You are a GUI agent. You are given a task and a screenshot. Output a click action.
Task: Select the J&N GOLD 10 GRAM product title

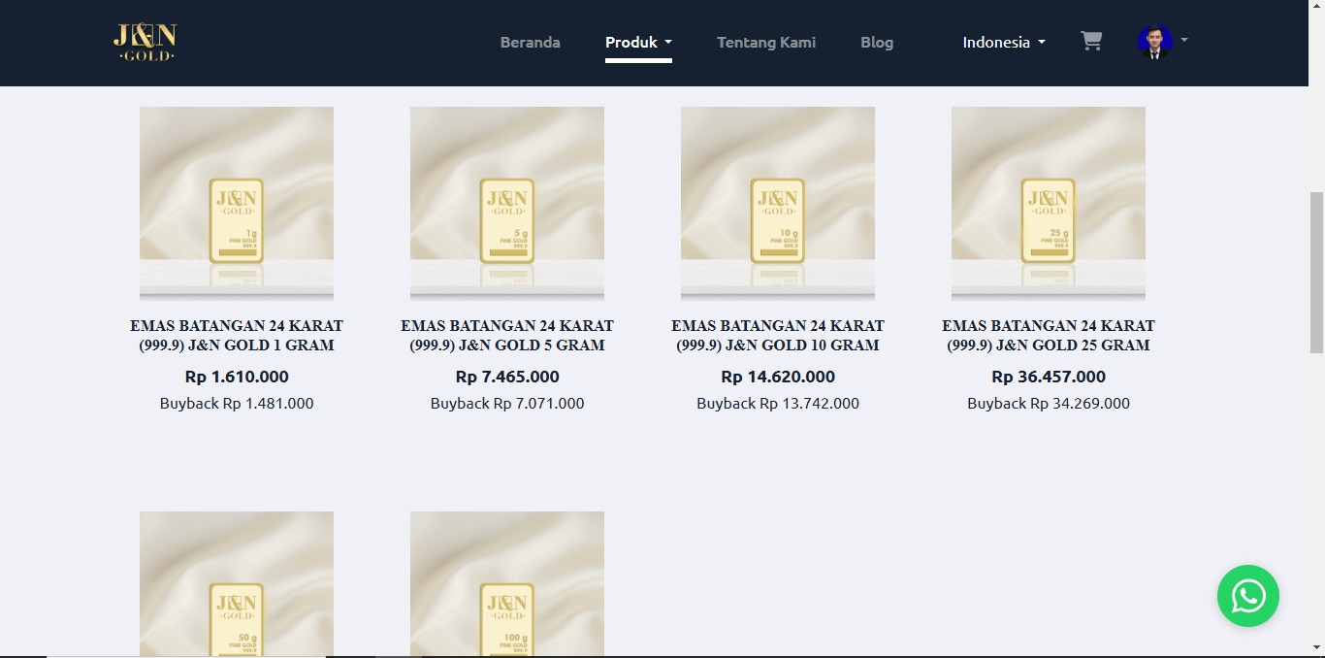pos(778,336)
